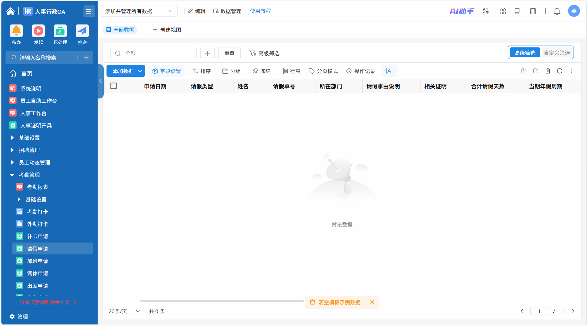The image size is (587, 326).
Task: Click the 待办 bell shortcut icon
Action: 17,31
